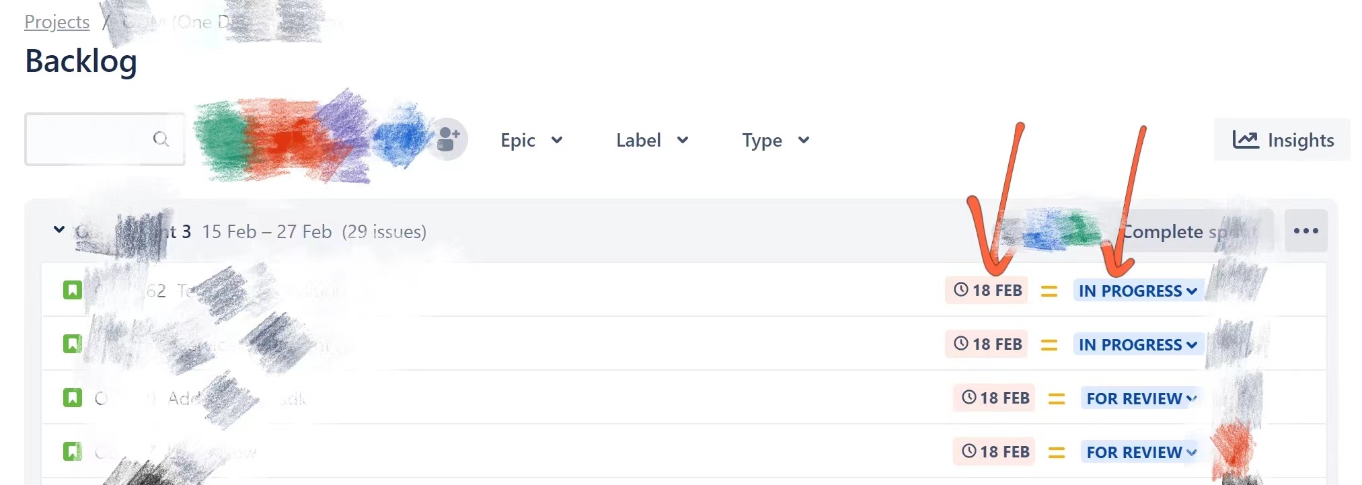Screen dimensions: 1362x485
Task: Click the story icon of the third issue
Action: 73,398
